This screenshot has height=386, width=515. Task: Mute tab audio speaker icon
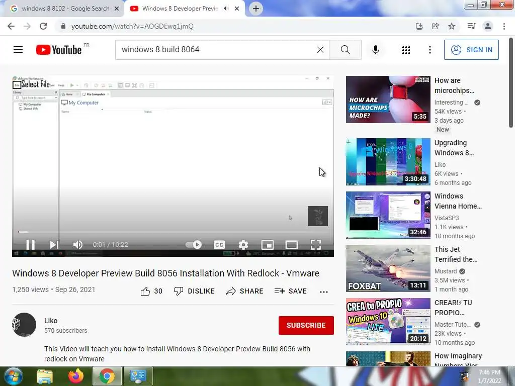coord(226,9)
